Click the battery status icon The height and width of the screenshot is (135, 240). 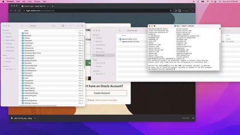pos(202,1)
